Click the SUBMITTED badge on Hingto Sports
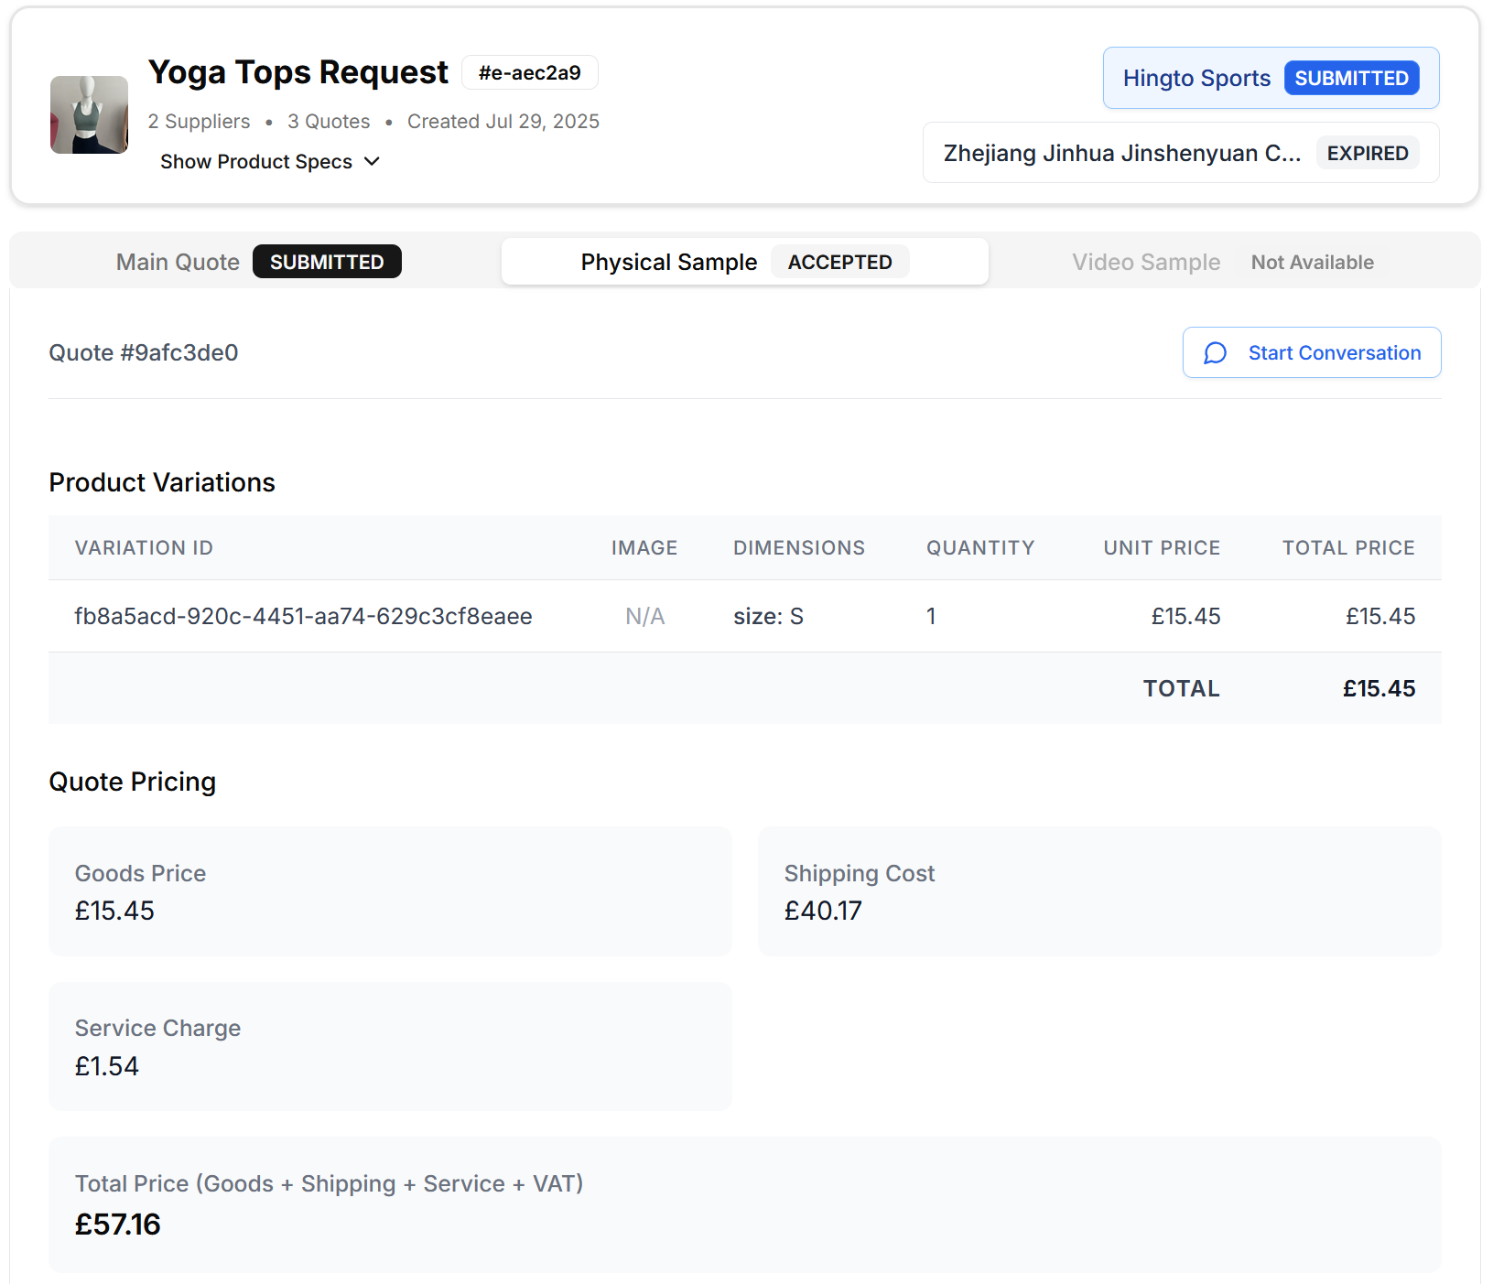Image resolution: width=1493 pixels, height=1284 pixels. (x=1351, y=78)
